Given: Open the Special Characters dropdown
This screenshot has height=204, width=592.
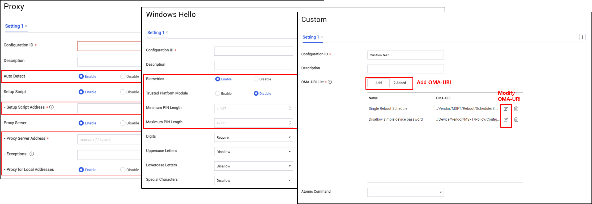Looking at the screenshot, I should click(253, 180).
